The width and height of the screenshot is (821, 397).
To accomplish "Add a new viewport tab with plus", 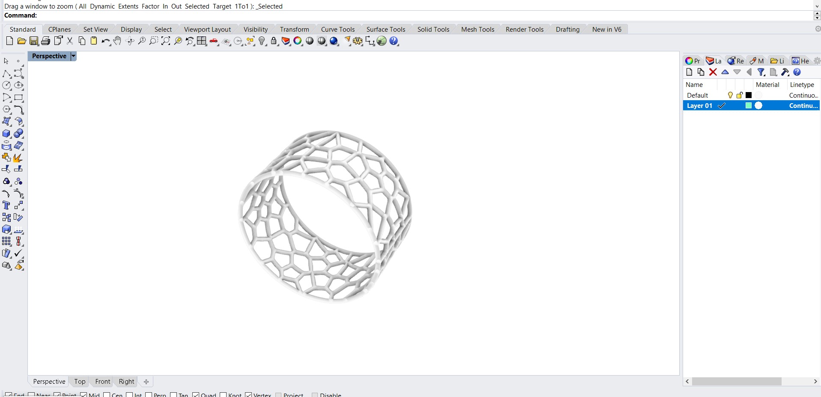I will pos(146,382).
